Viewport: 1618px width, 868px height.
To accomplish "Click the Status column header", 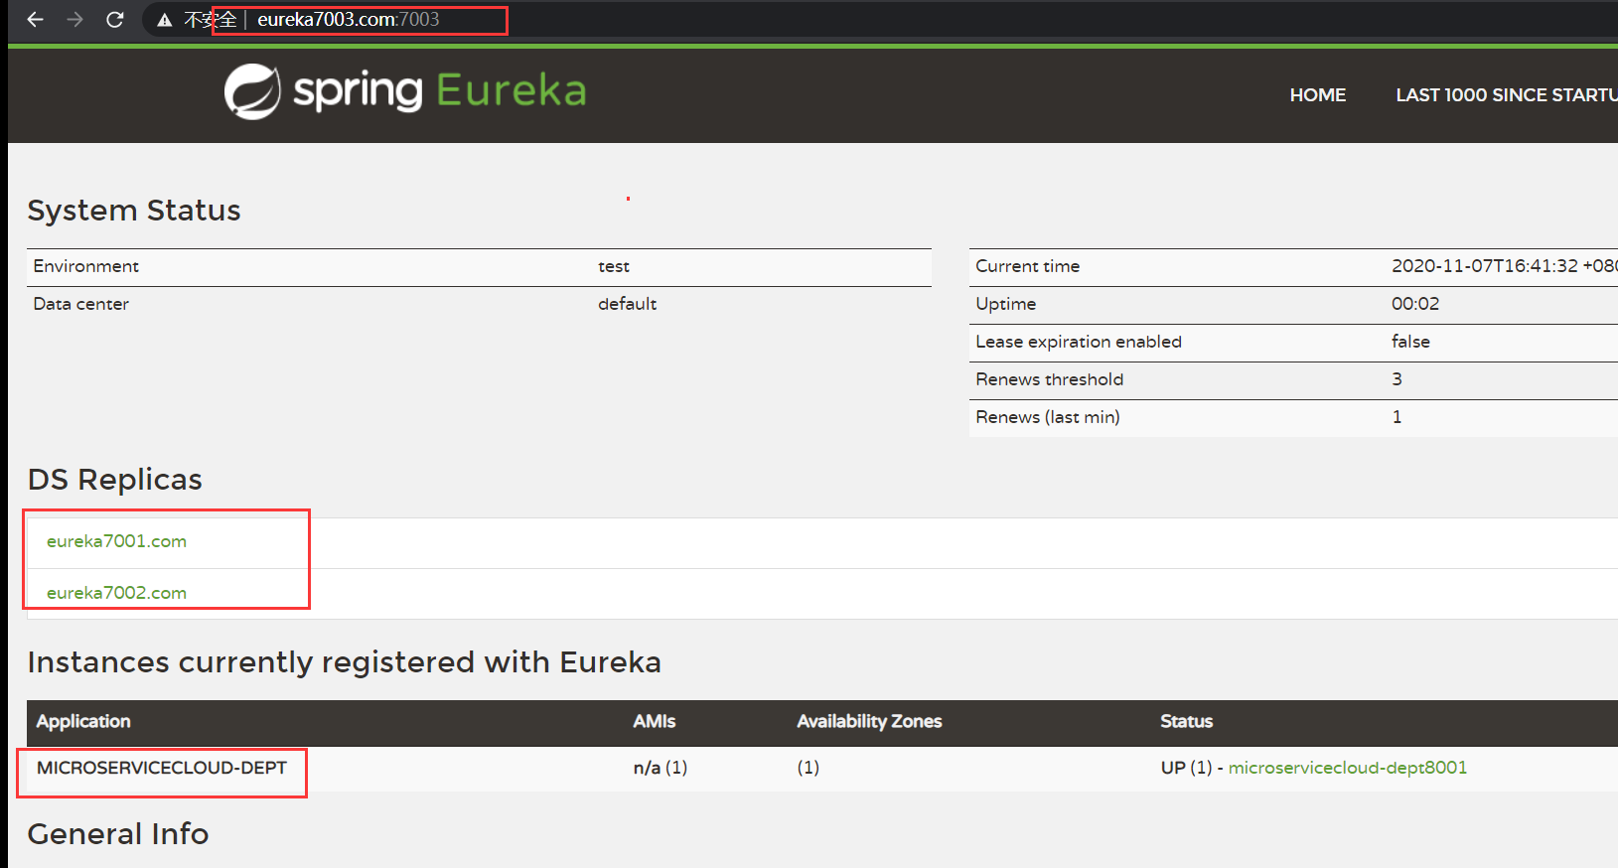I will coord(1186,722).
